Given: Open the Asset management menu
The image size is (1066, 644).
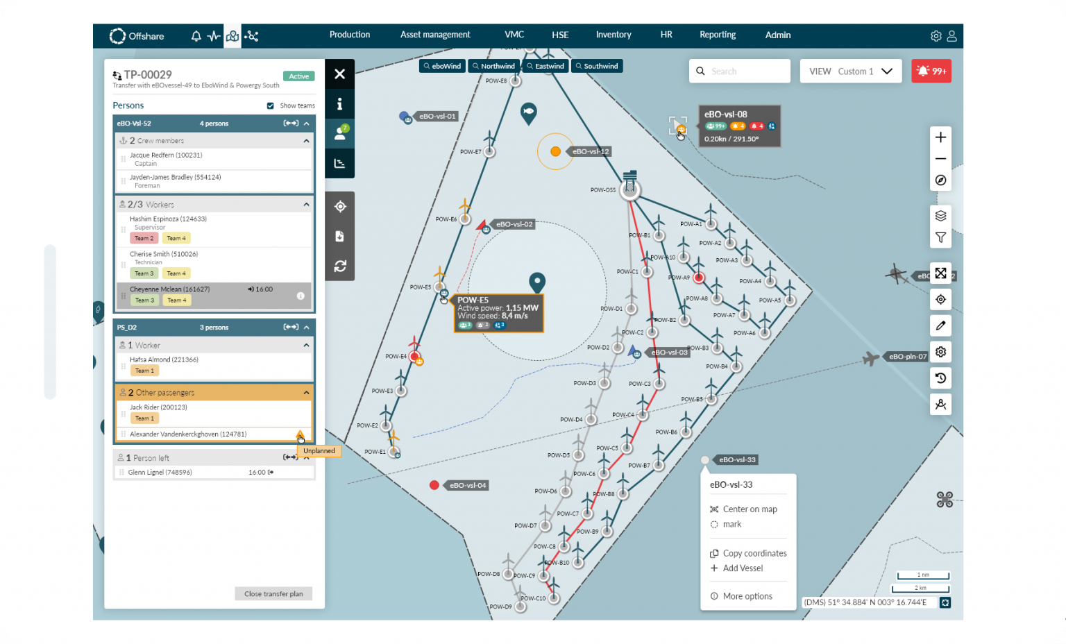Looking at the screenshot, I should (435, 35).
